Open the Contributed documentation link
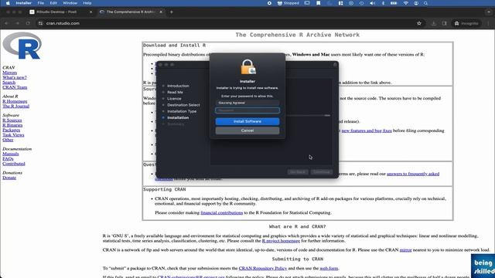The height and width of the screenshot is (278, 495). [x=14, y=164]
